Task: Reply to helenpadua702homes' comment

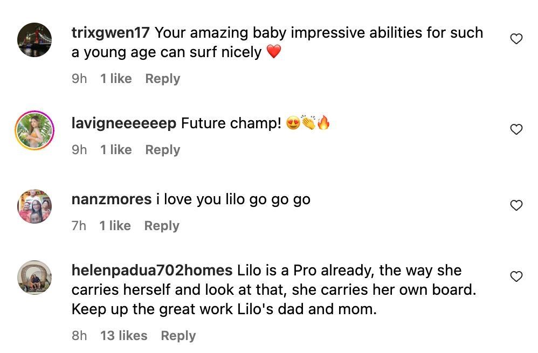Action: click(178, 336)
